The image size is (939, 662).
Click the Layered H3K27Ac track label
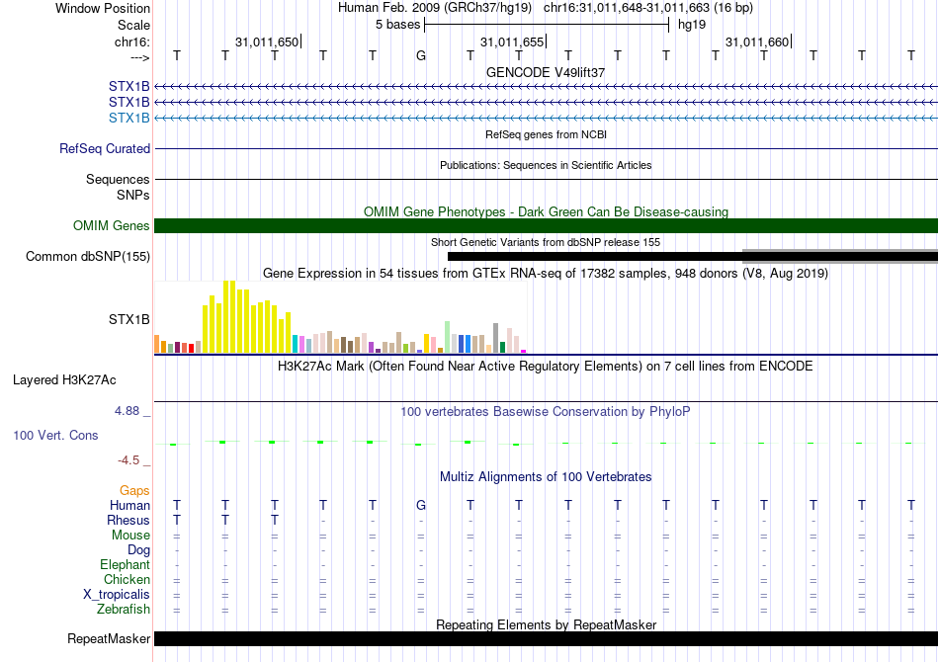pyautogui.click(x=64, y=380)
